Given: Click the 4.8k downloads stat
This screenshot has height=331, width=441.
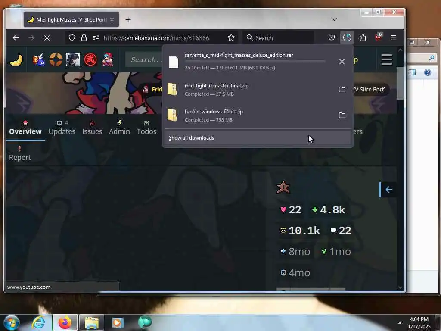Looking at the screenshot, I should pos(329,210).
